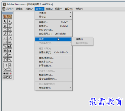Select the Type tool
This screenshot has height=111, width=125.
(10, 26)
